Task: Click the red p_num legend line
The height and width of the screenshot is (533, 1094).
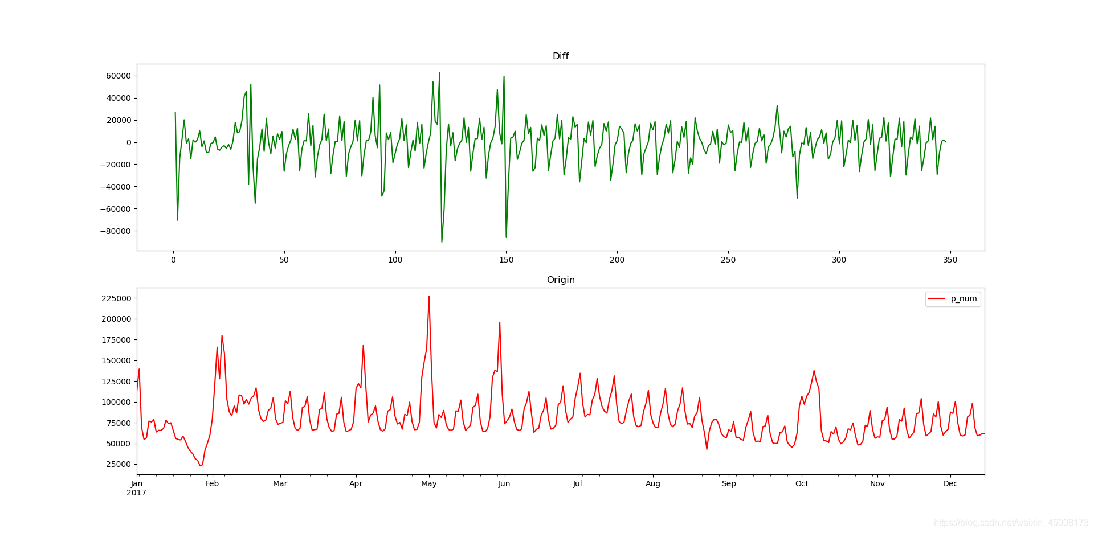Action: (x=937, y=298)
